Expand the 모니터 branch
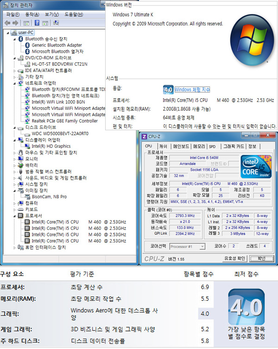The height and width of the screenshot is (349, 278). (x=14, y=159)
